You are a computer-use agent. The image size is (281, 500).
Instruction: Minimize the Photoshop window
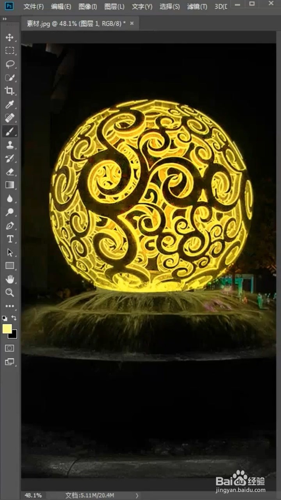[237, 4]
